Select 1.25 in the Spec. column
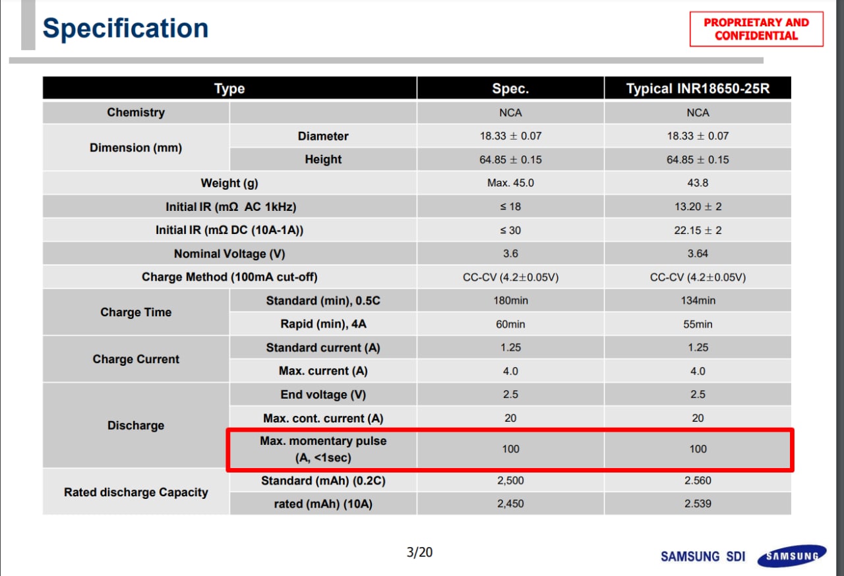Screen dimensions: 844x576 coord(510,347)
